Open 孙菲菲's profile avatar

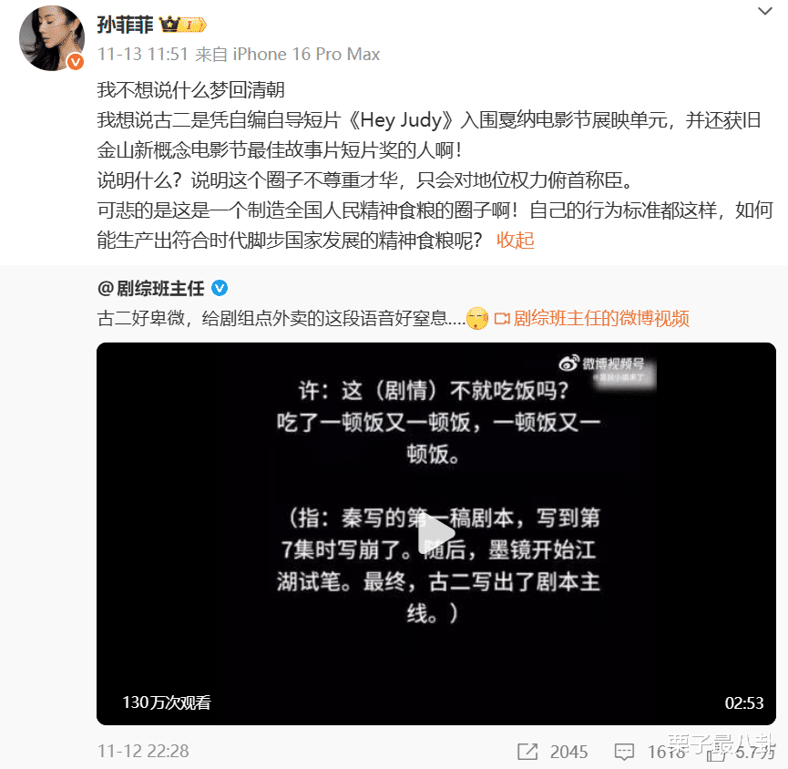(51, 38)
